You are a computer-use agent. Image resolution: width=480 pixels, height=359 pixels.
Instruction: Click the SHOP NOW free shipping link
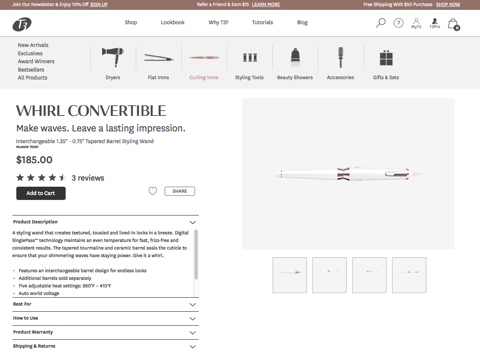click(x=448, y=5)
